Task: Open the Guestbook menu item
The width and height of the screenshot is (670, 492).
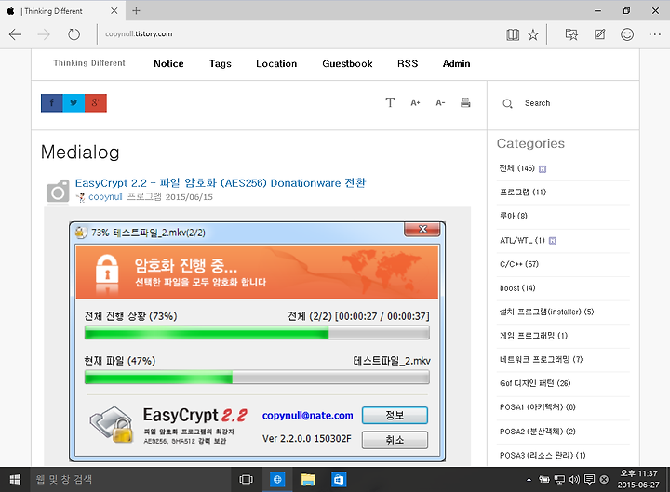Action: 347,63
